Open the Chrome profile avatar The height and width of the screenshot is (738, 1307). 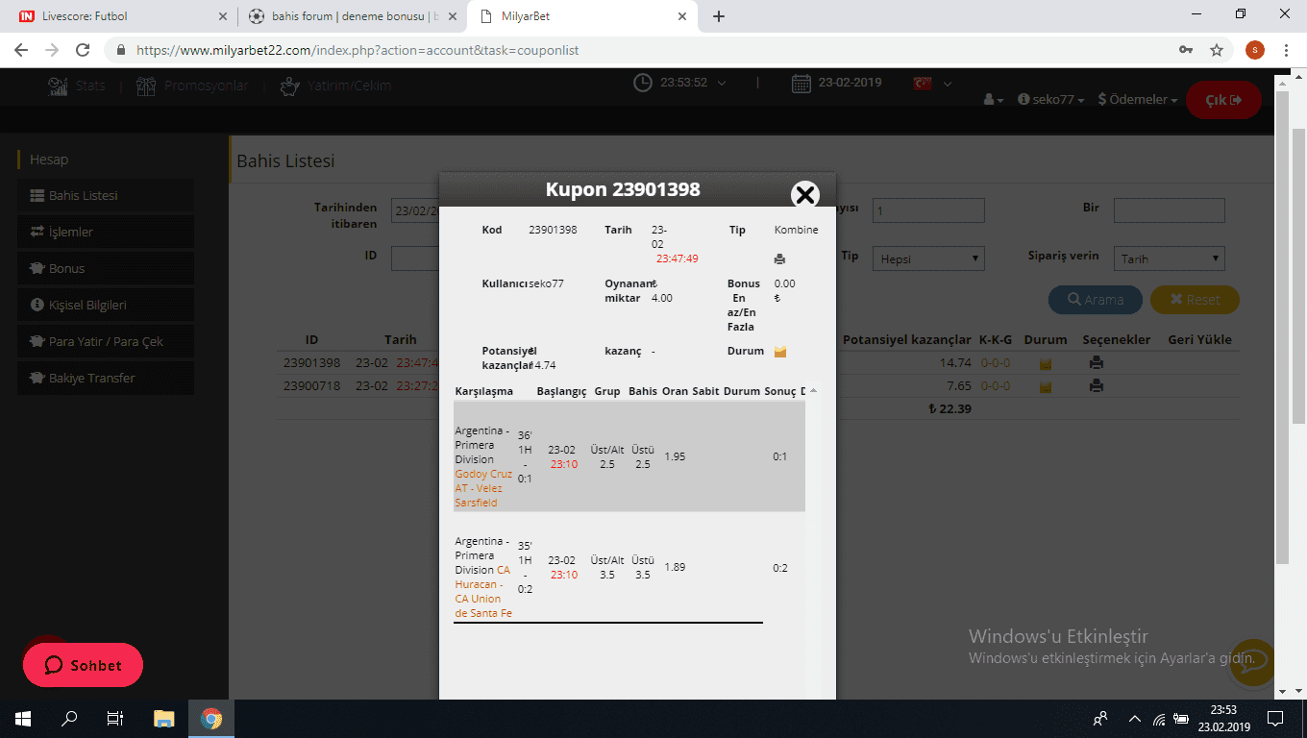coord(1254,50)
